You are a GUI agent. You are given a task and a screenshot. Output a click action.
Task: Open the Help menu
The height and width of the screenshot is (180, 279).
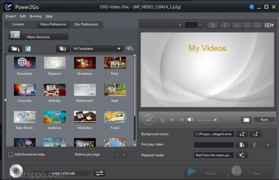pyautogui.click(x=49, y=16)
